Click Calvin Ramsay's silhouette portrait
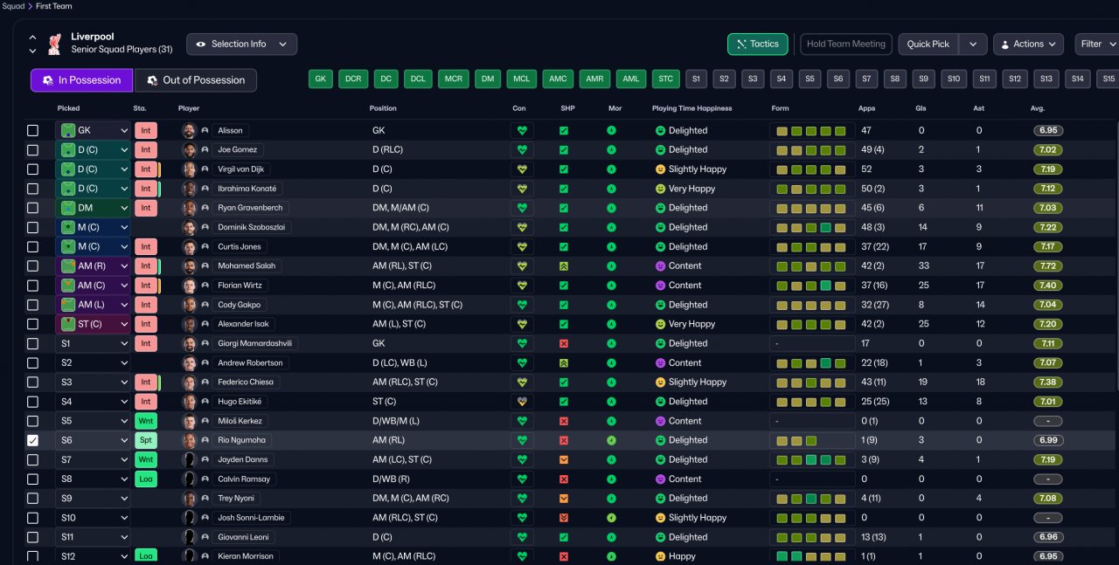 189,479
